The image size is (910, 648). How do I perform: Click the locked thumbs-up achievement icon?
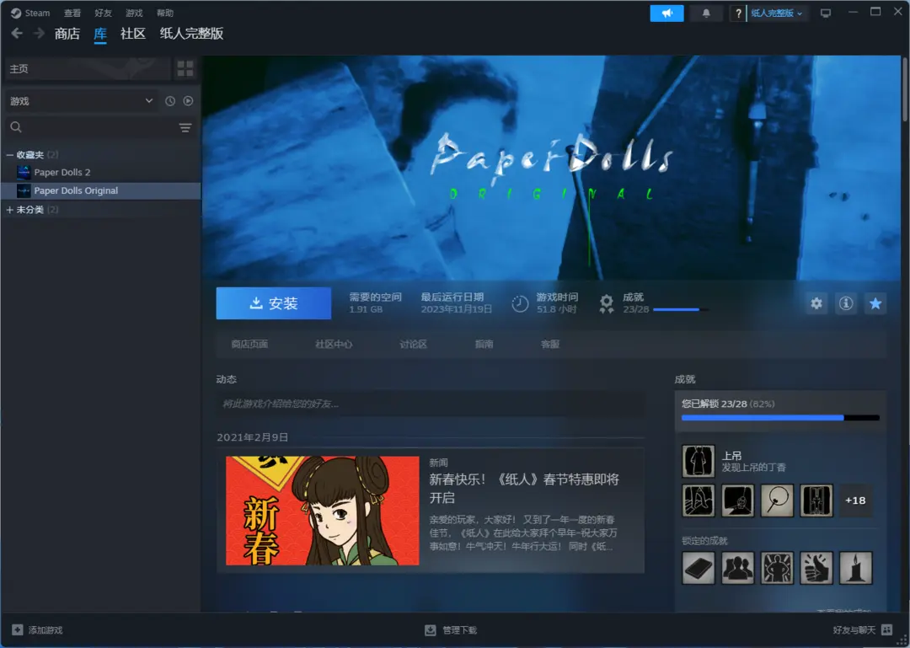(x=816, y=568)
